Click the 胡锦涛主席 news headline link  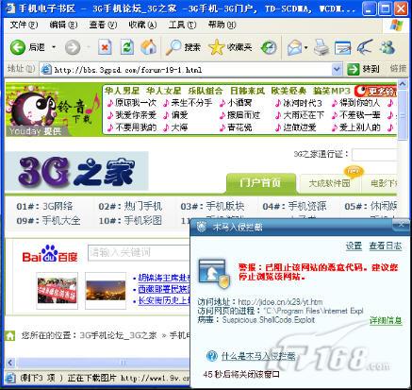164,278
